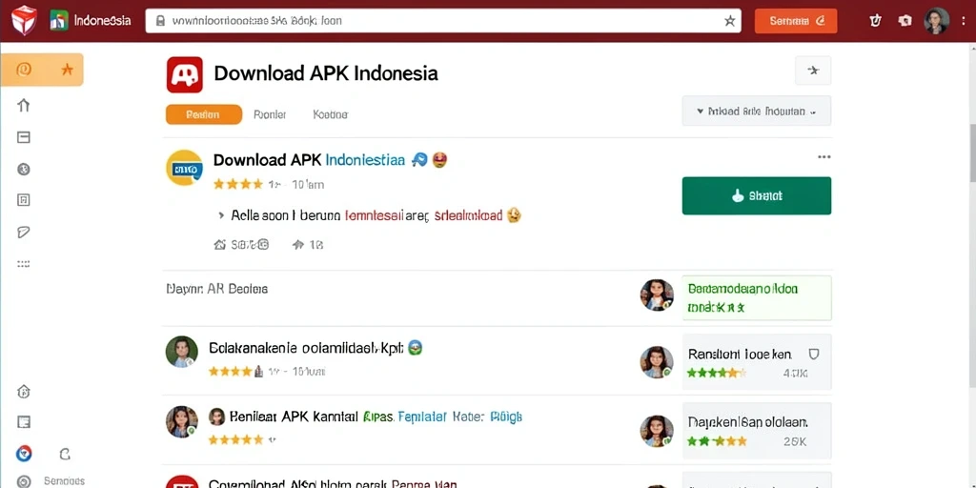Open the three-dot browser menu at top right

[x=964, y=21]
